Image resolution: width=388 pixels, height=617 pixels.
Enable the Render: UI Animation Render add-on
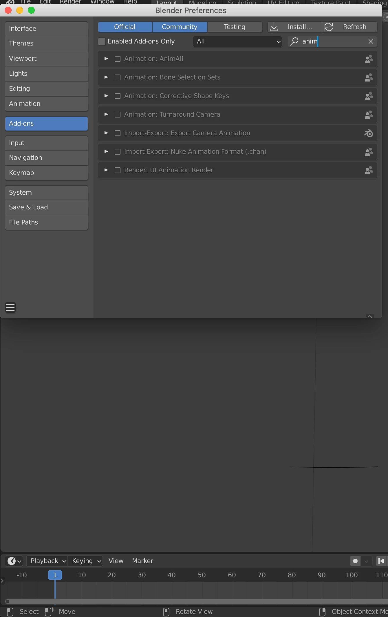tap(118, 170)
